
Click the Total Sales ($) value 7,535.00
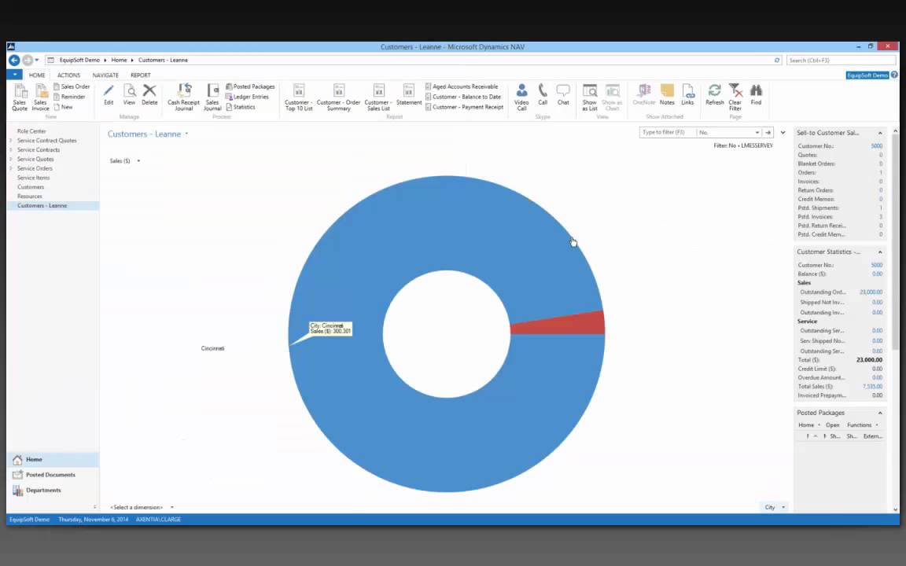872,387
